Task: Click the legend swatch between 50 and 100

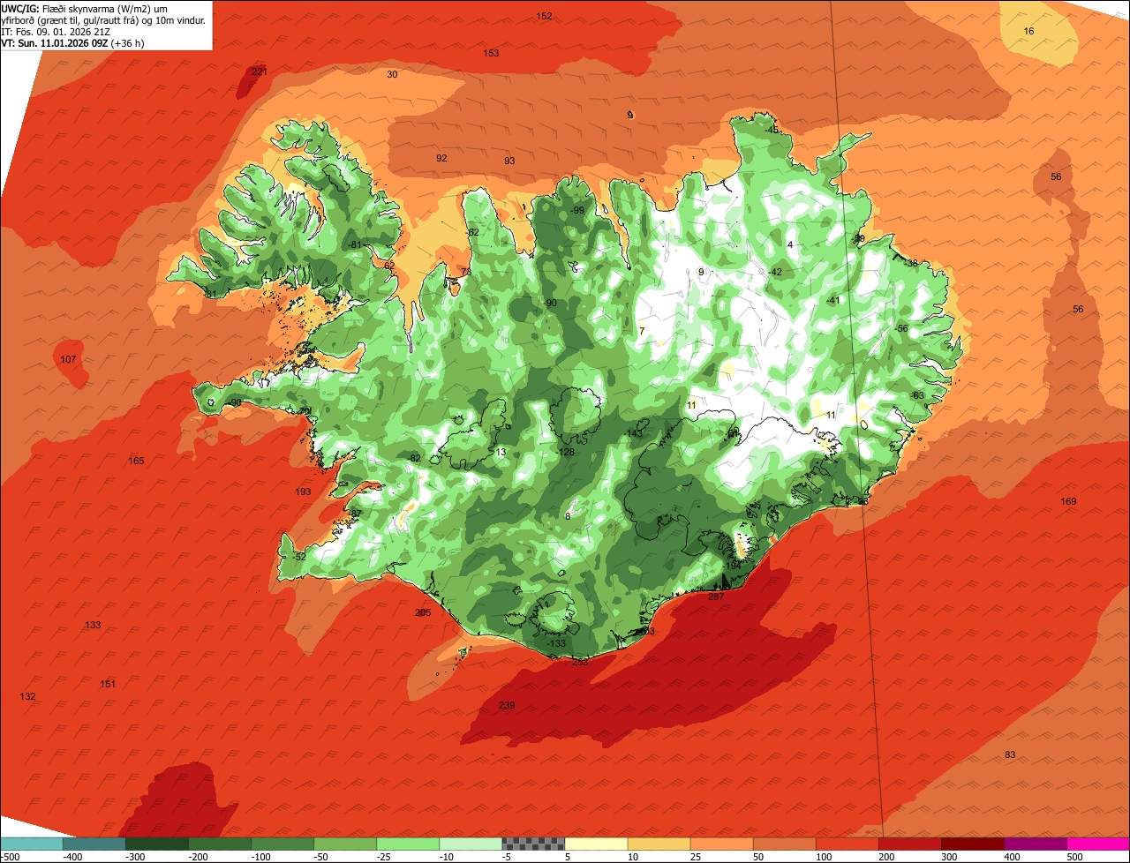Action: pos(784,844)
